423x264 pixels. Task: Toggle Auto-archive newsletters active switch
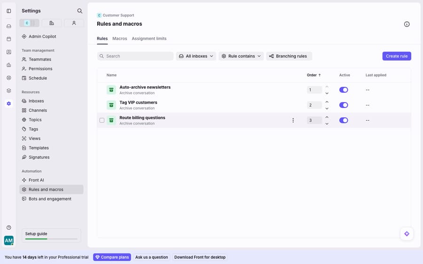344,90
